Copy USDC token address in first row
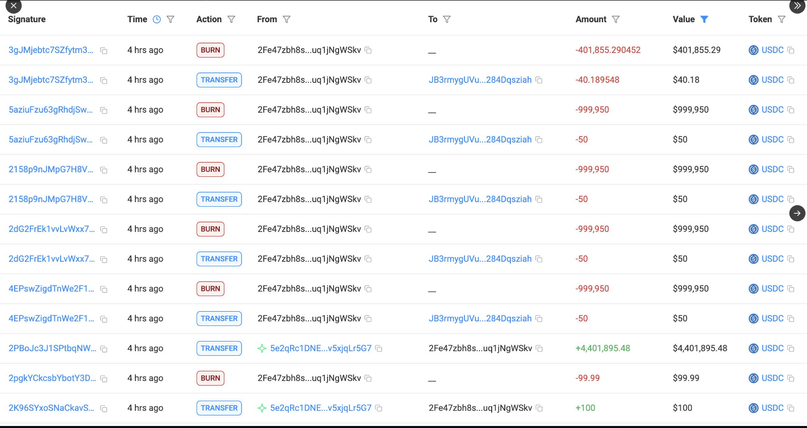 pyautogui.click(x=791, y=51)
